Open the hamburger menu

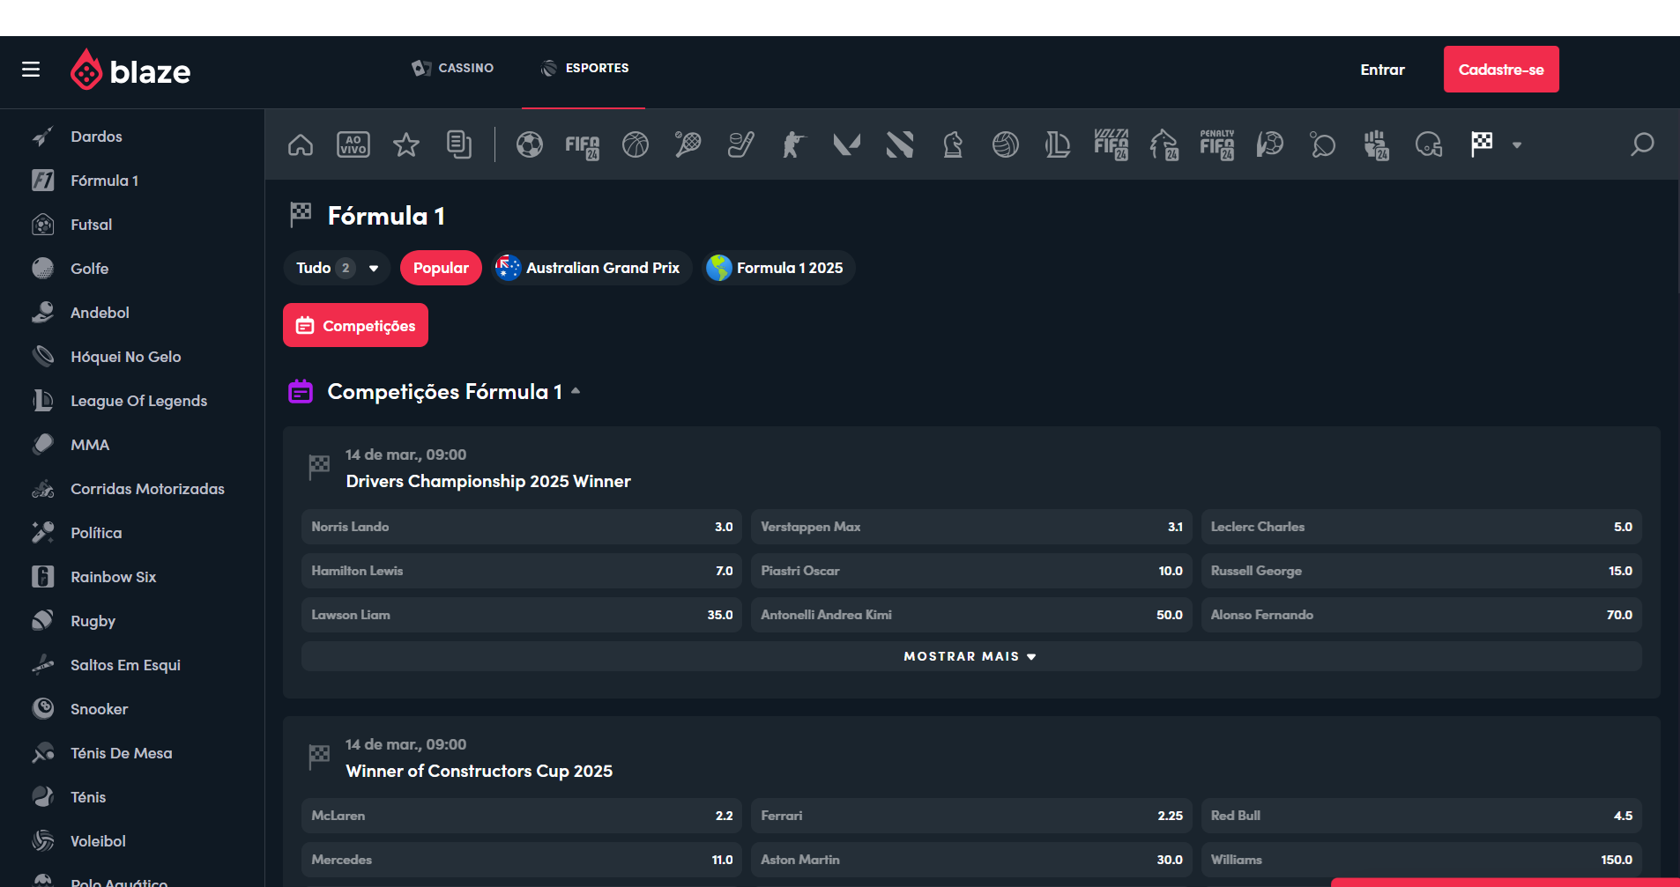[x=31, y=70]
